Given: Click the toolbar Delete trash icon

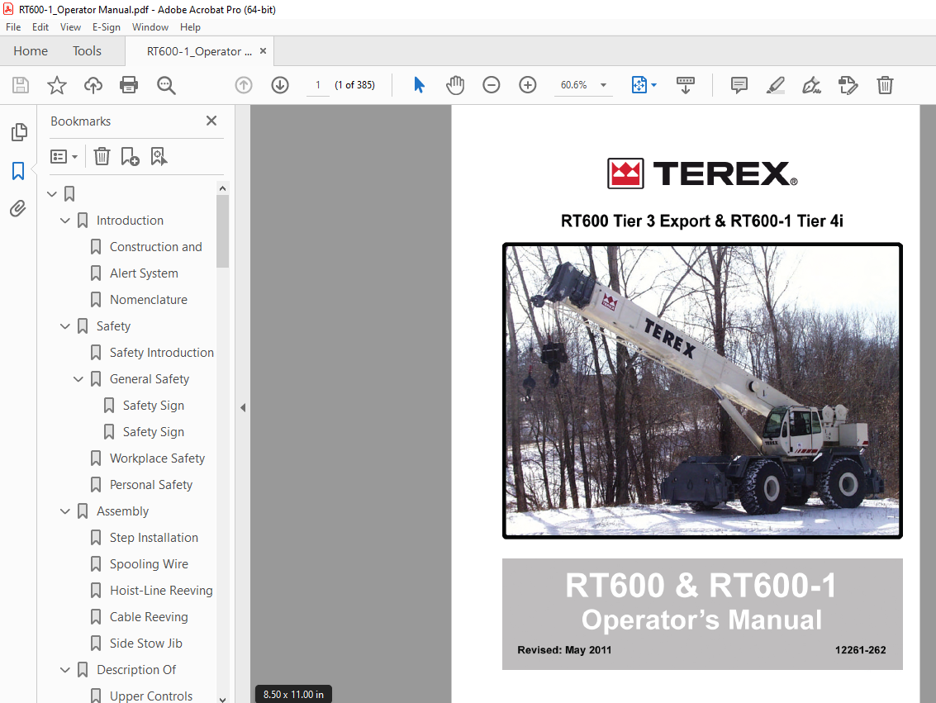Looking at the screenshot, I should pyautogui.click(x=885, y=85).
